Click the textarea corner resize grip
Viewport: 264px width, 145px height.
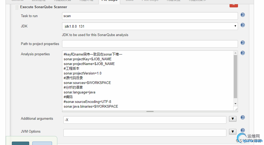coord(236,109)
